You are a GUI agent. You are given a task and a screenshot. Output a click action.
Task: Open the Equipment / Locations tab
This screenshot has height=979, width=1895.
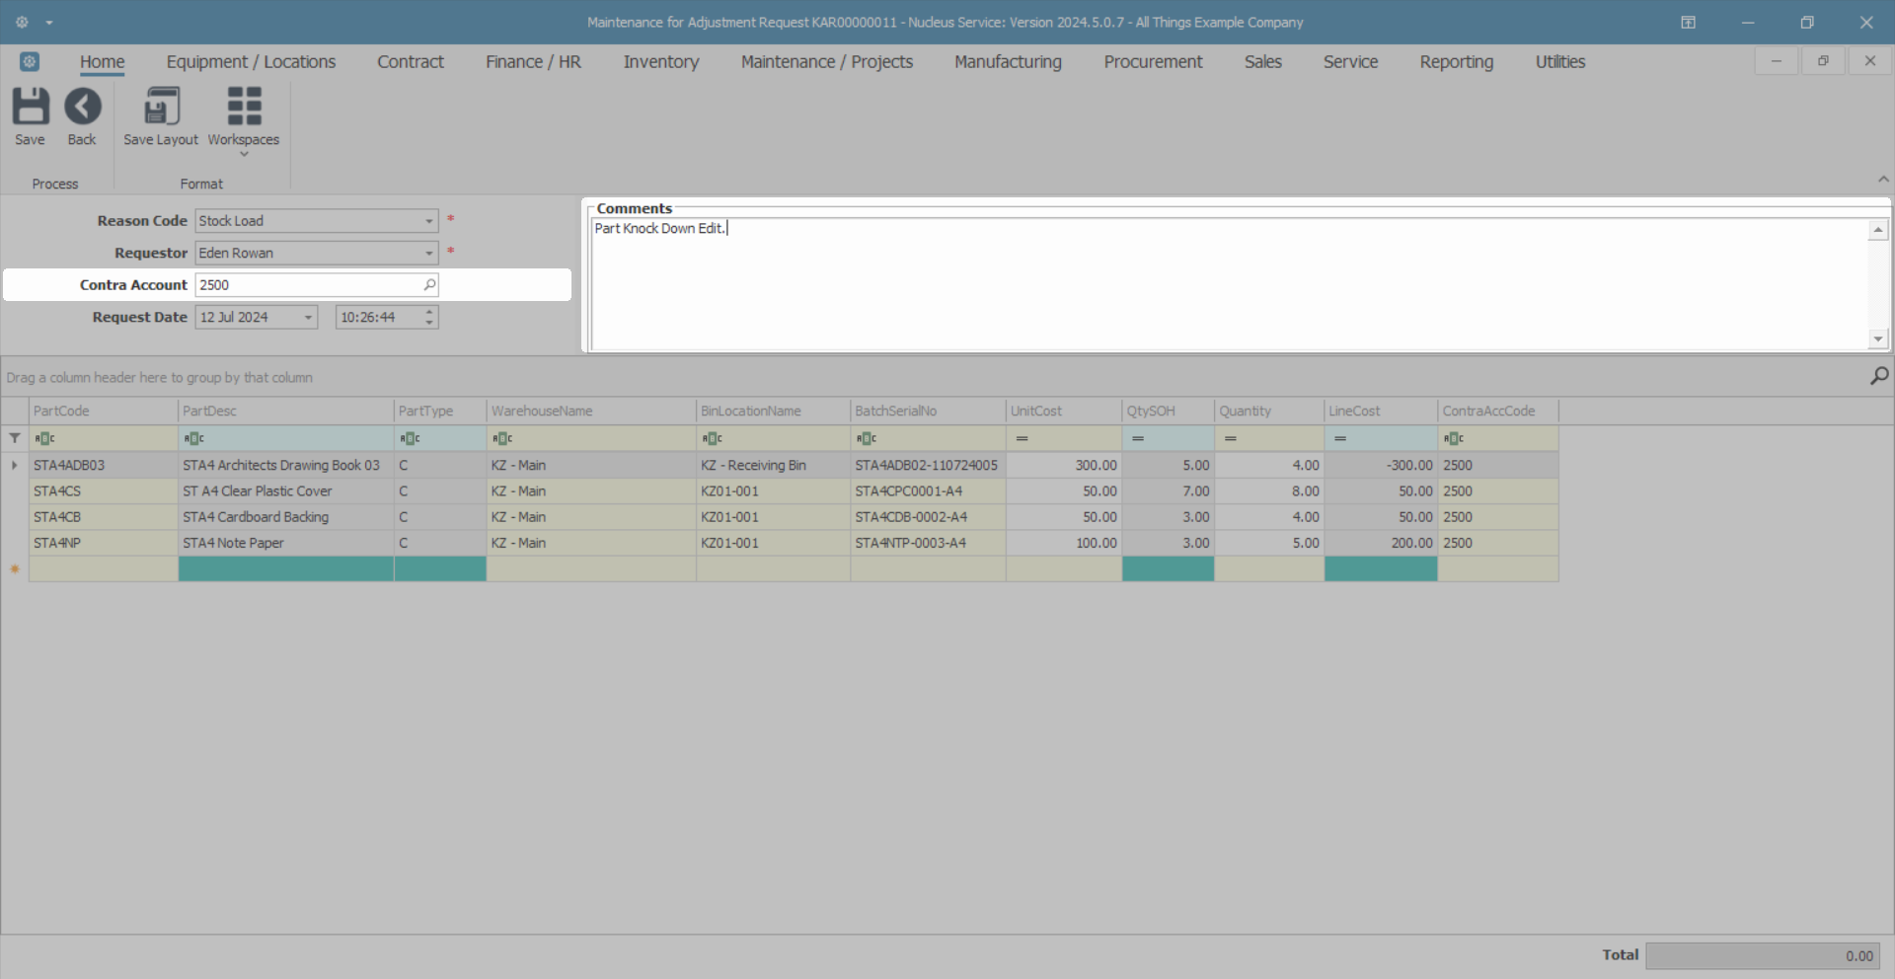tap(251, 62)
